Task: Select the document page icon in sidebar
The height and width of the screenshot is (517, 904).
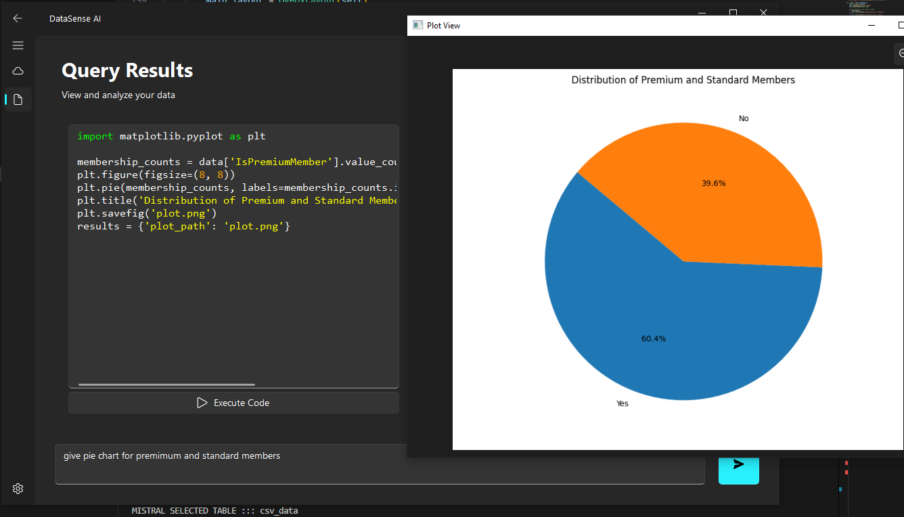Action: 18,99
